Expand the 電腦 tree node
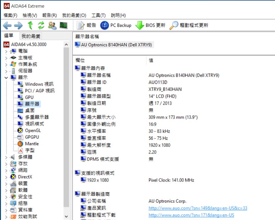 pyautogui.click(x=6, y=51)
